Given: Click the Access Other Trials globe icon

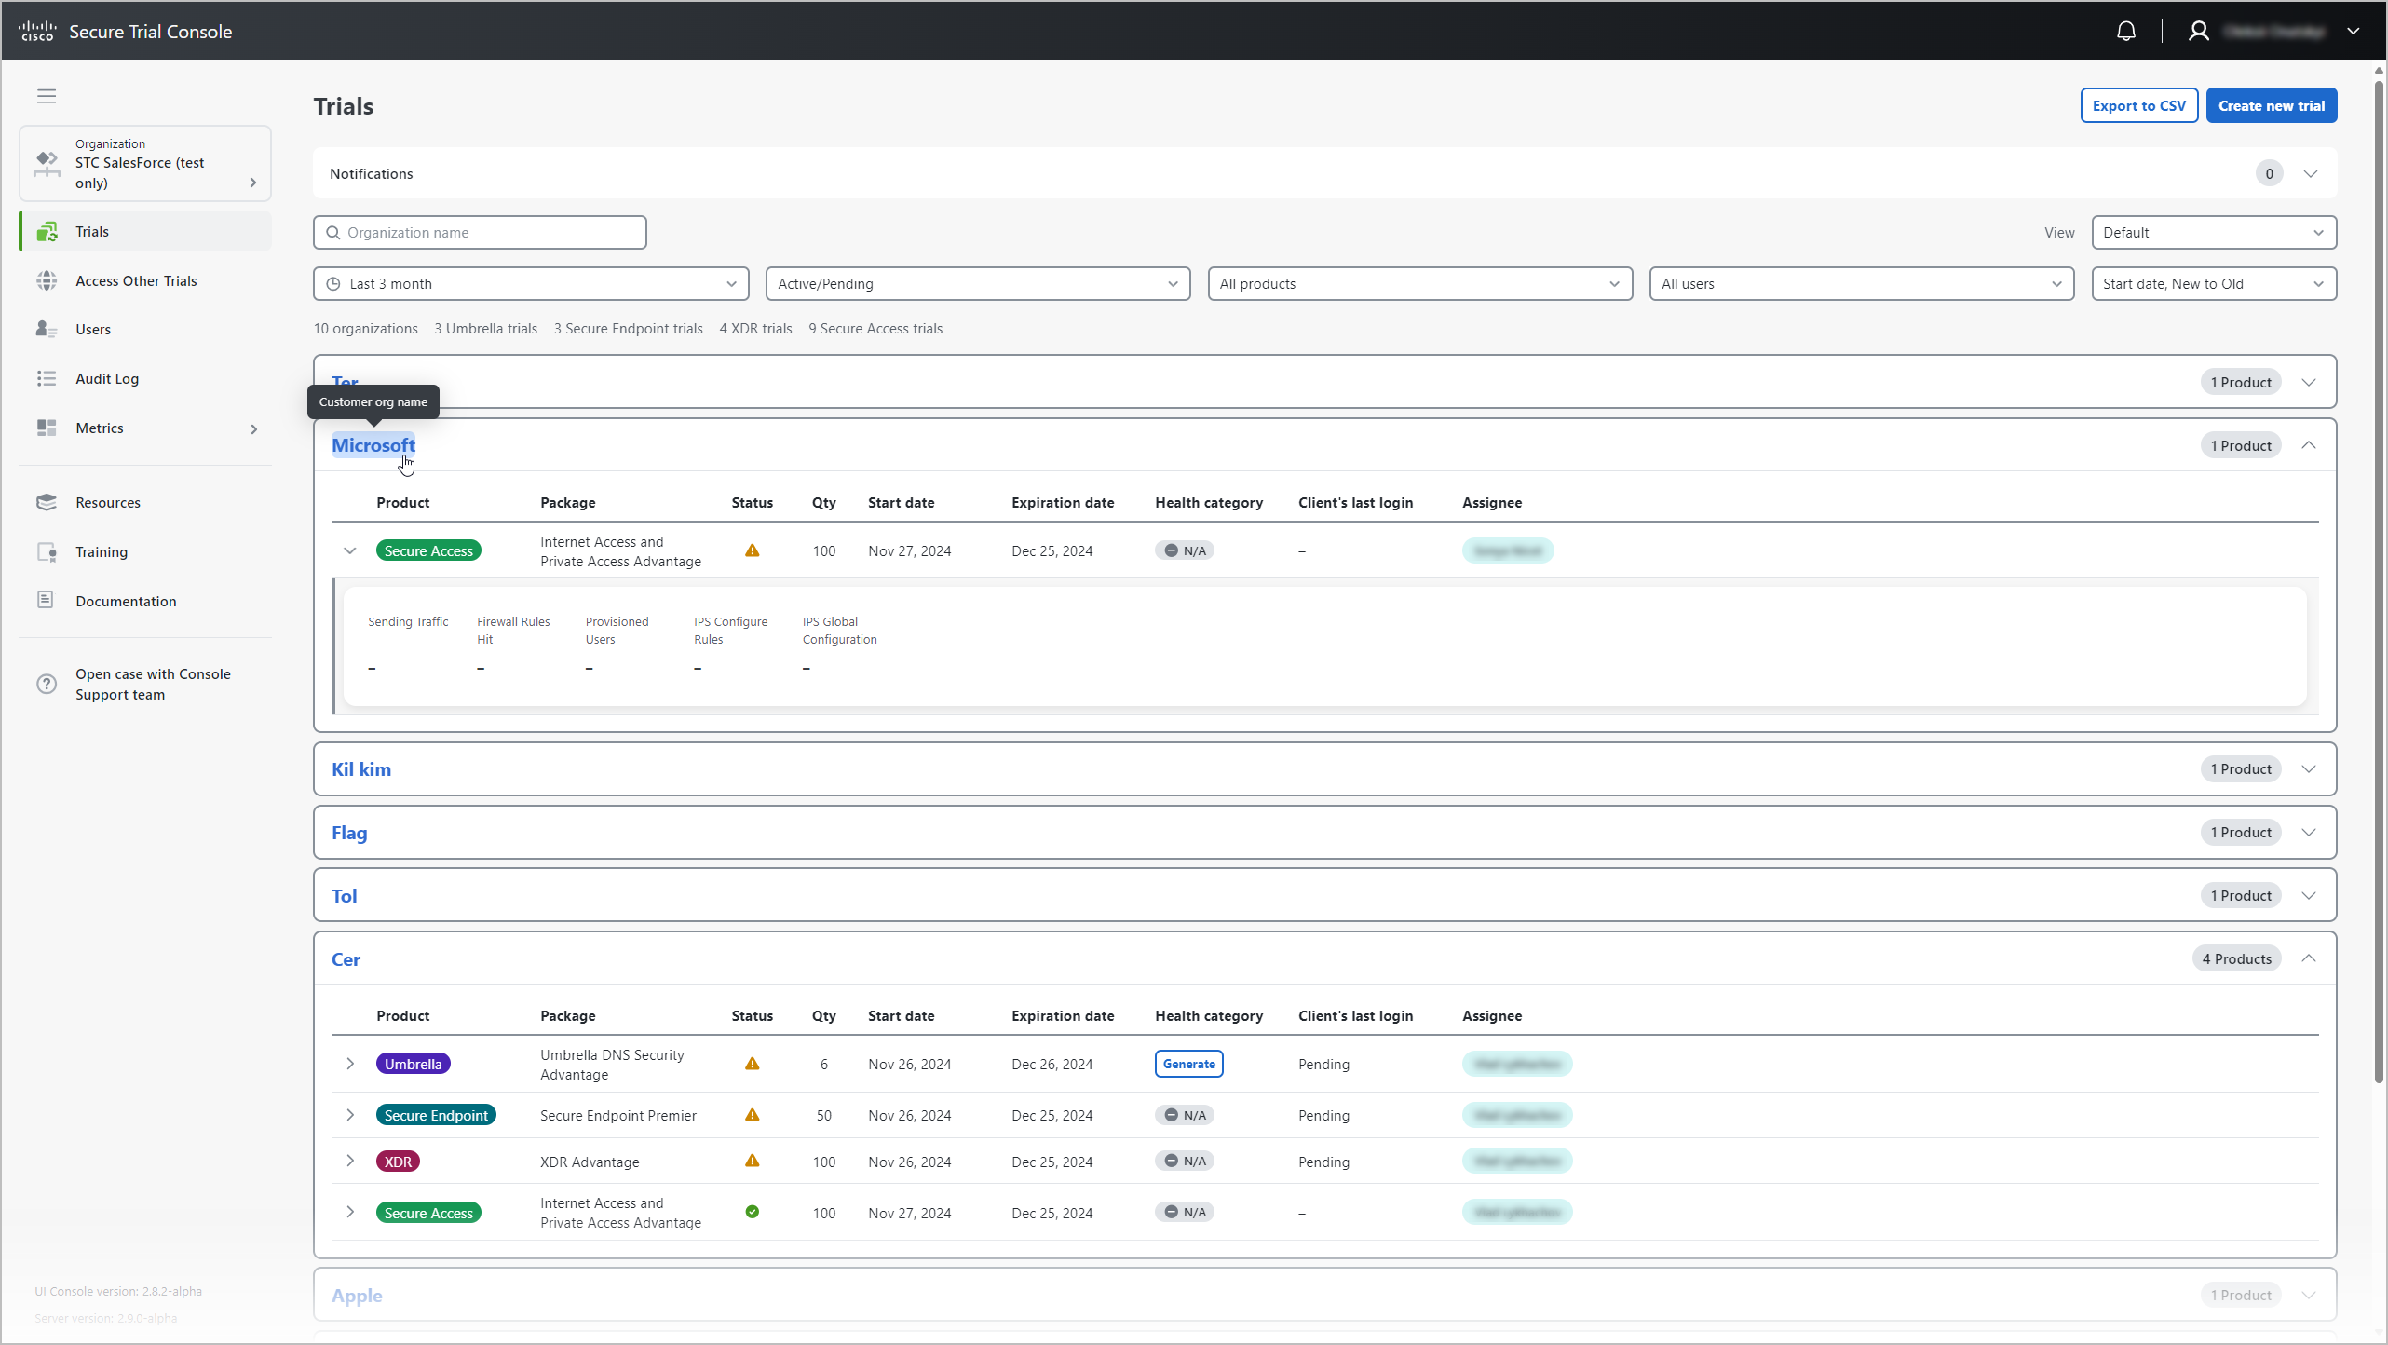Looking at the screenshot, I should (47, 280).
